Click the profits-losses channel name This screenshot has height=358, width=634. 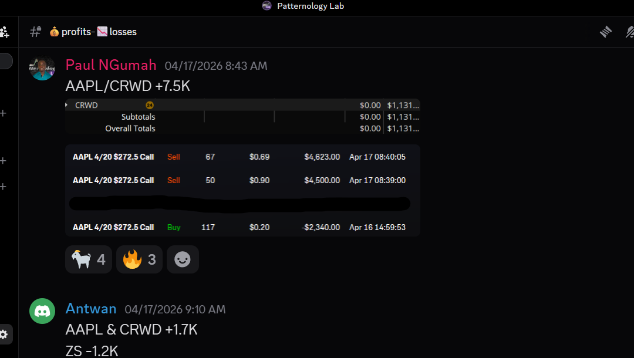pos(93,32)
